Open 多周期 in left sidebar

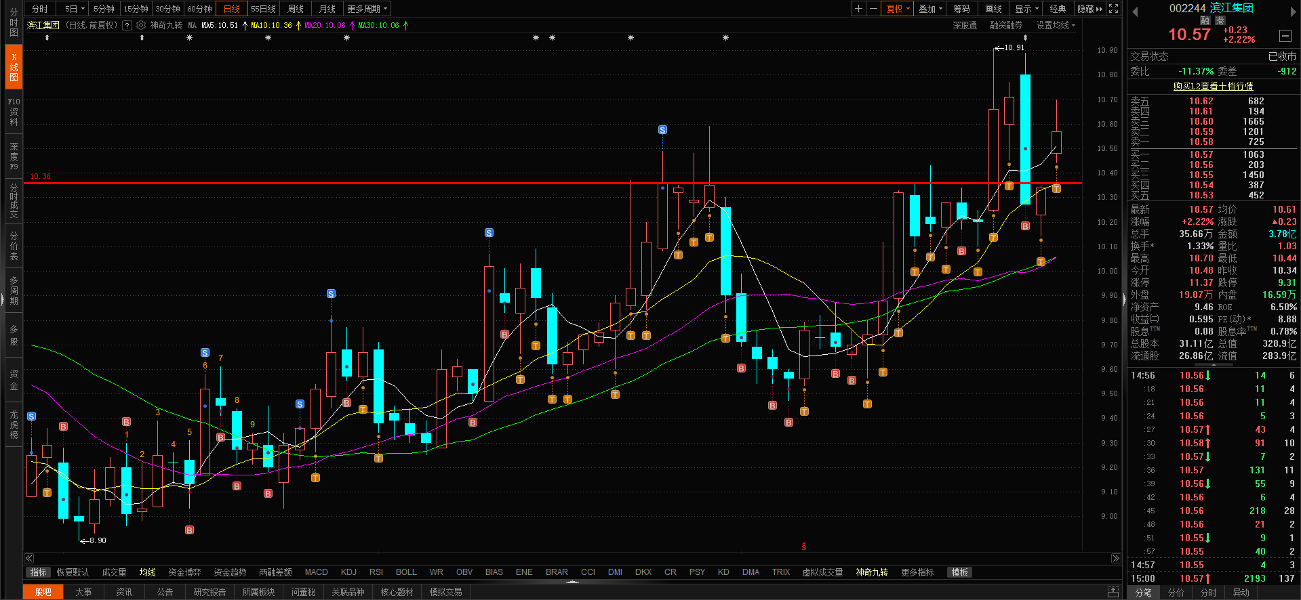pos(14,291)
